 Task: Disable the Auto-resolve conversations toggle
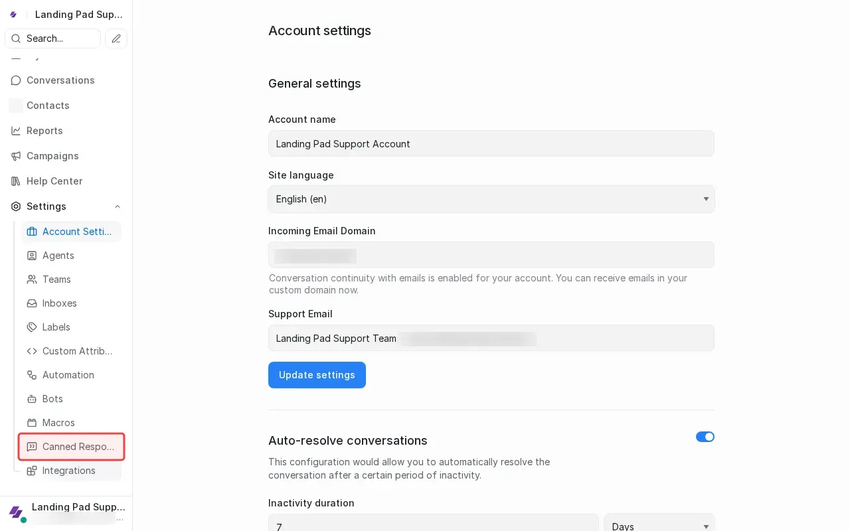(705, 437)
